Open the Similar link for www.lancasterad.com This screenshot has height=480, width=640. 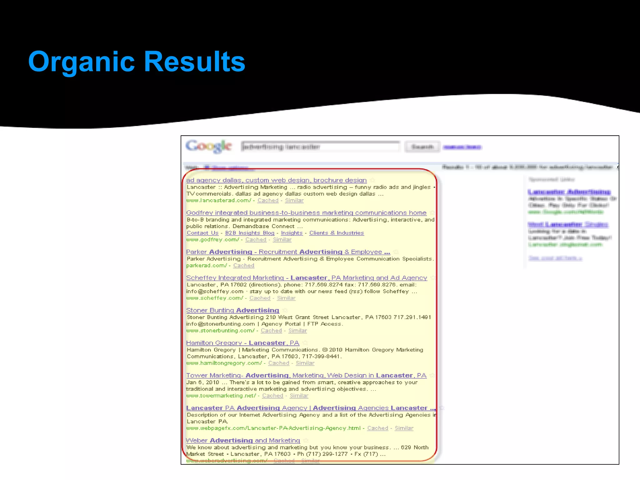click(x=294, y=200)
